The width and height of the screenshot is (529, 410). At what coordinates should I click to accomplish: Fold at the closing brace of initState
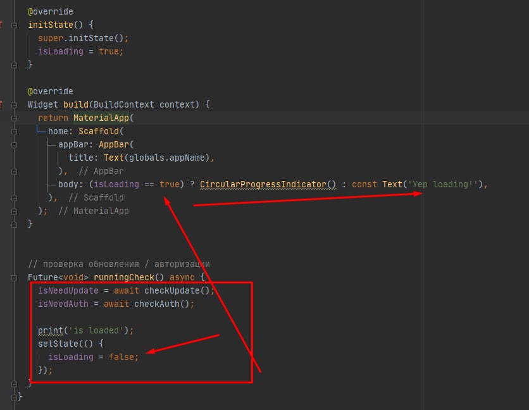coord(14,65)
